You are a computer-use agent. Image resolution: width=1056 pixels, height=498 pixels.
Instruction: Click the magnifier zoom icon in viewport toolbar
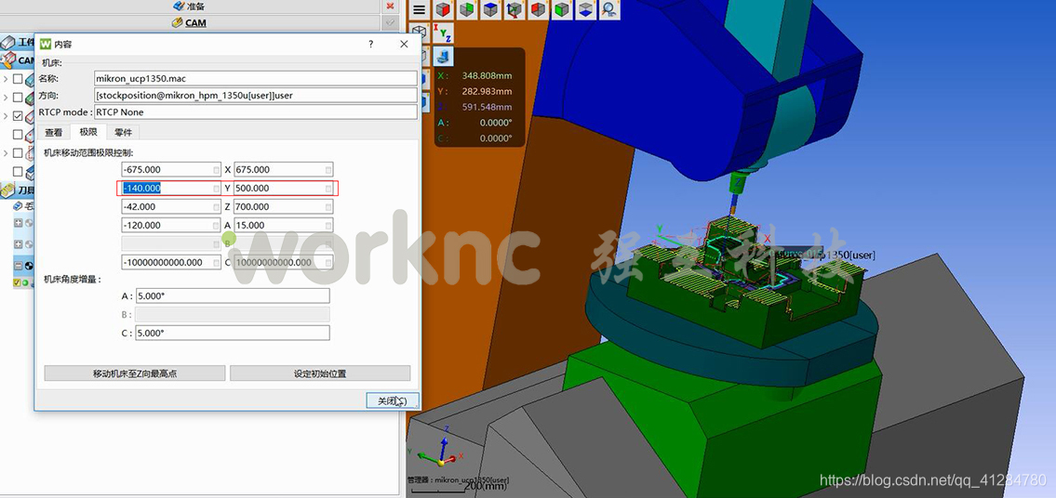coord(609,9)
